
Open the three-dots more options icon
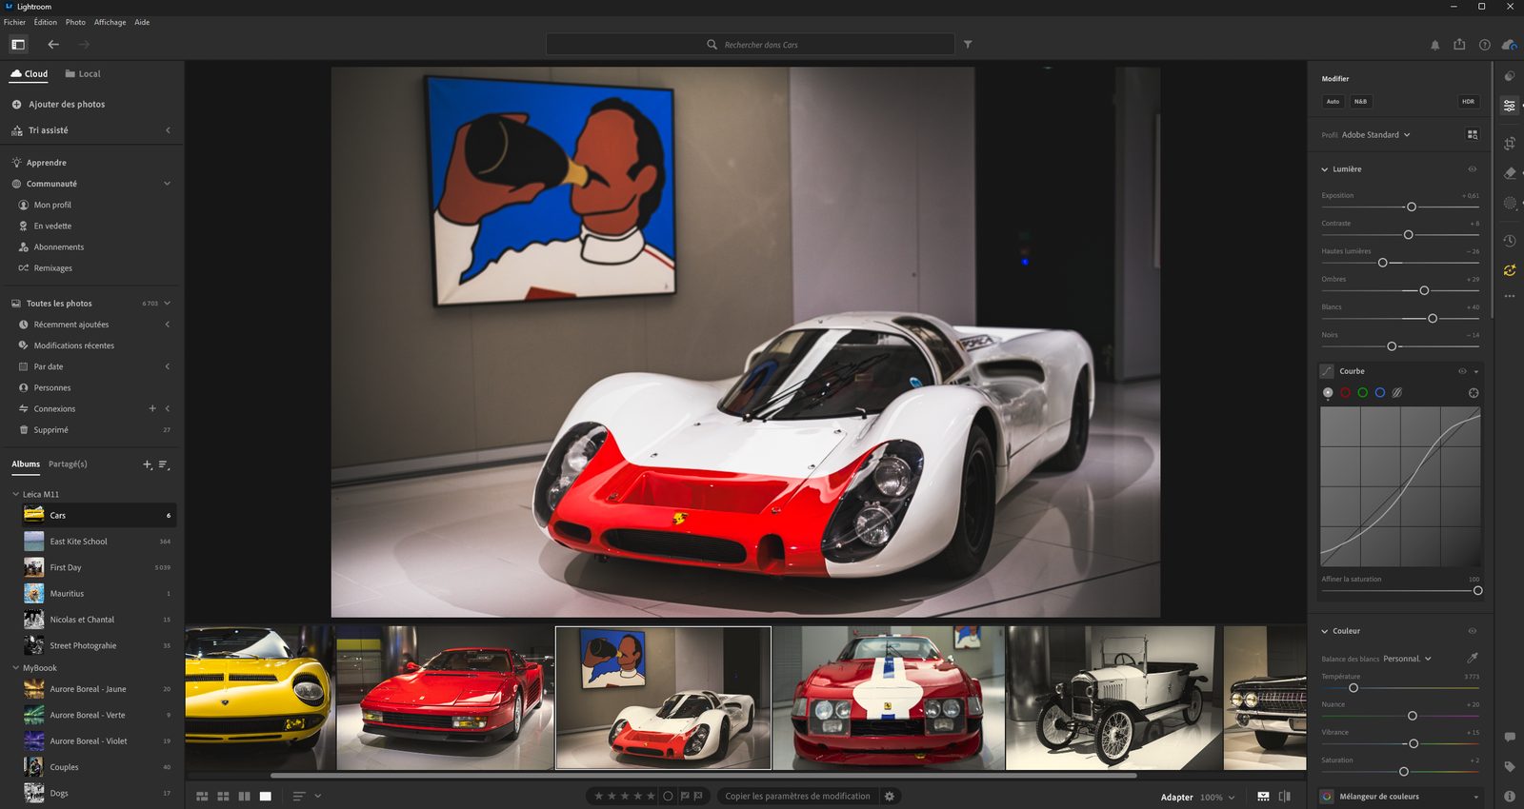pyautogui.click(x=1510, y=296)
